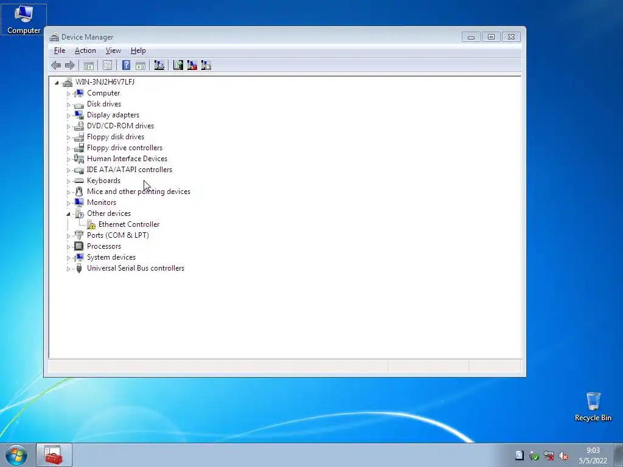623x467 pixels.
Task: Click the Device Manager toolbox taskbar button
Action: click(54, 455)
